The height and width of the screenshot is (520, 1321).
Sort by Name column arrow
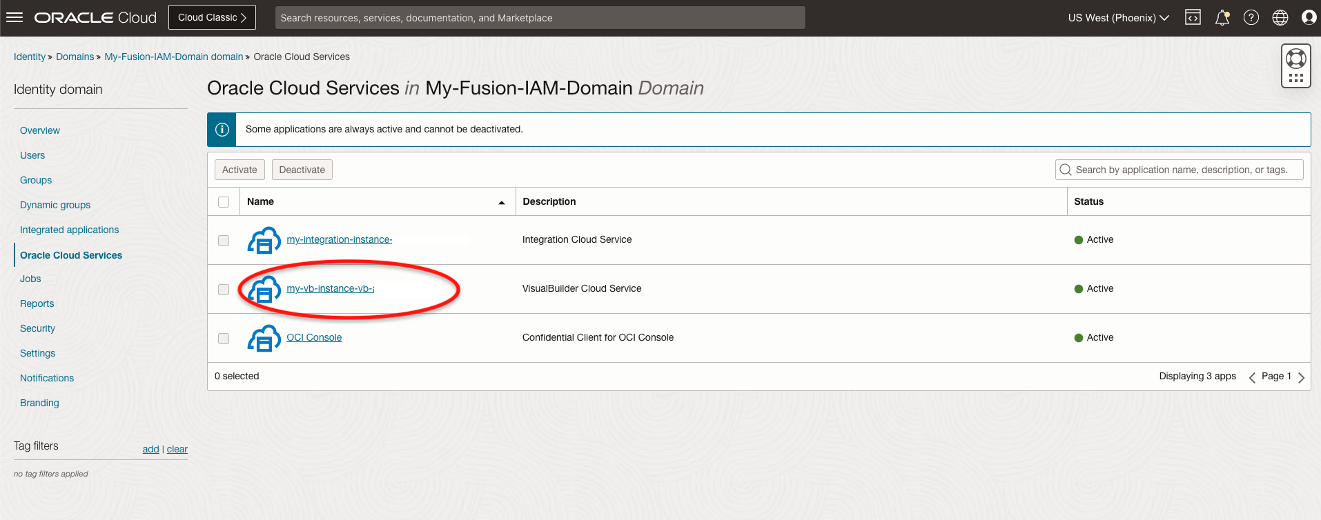click(502, 203)
